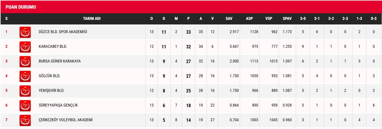Image resolution: width=382 pixels, height=129 pixels.
Task: Click the SPAV column header
Action: click(287, 18)
